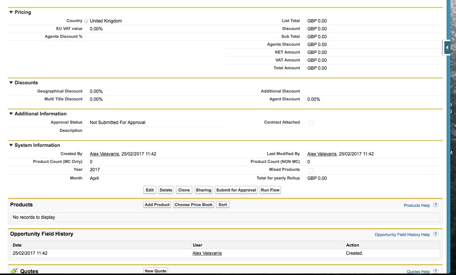
Task: Choose Price Book for products
Action: click(193, 205)
